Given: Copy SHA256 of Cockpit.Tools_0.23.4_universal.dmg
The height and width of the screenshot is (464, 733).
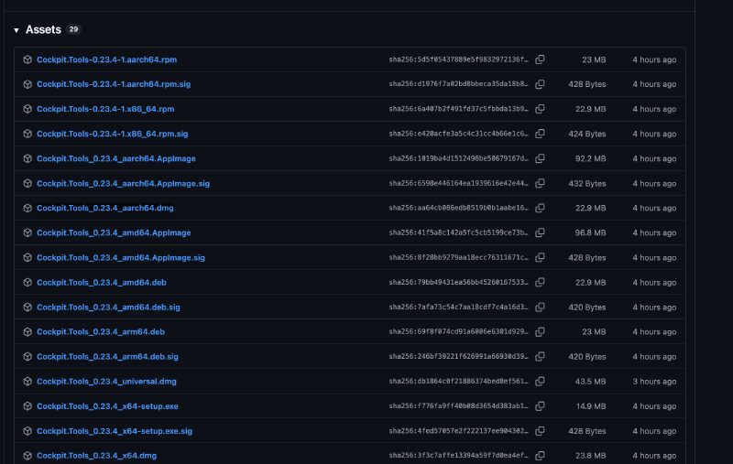Looking at the screenshot, I should tap(540, 381).
